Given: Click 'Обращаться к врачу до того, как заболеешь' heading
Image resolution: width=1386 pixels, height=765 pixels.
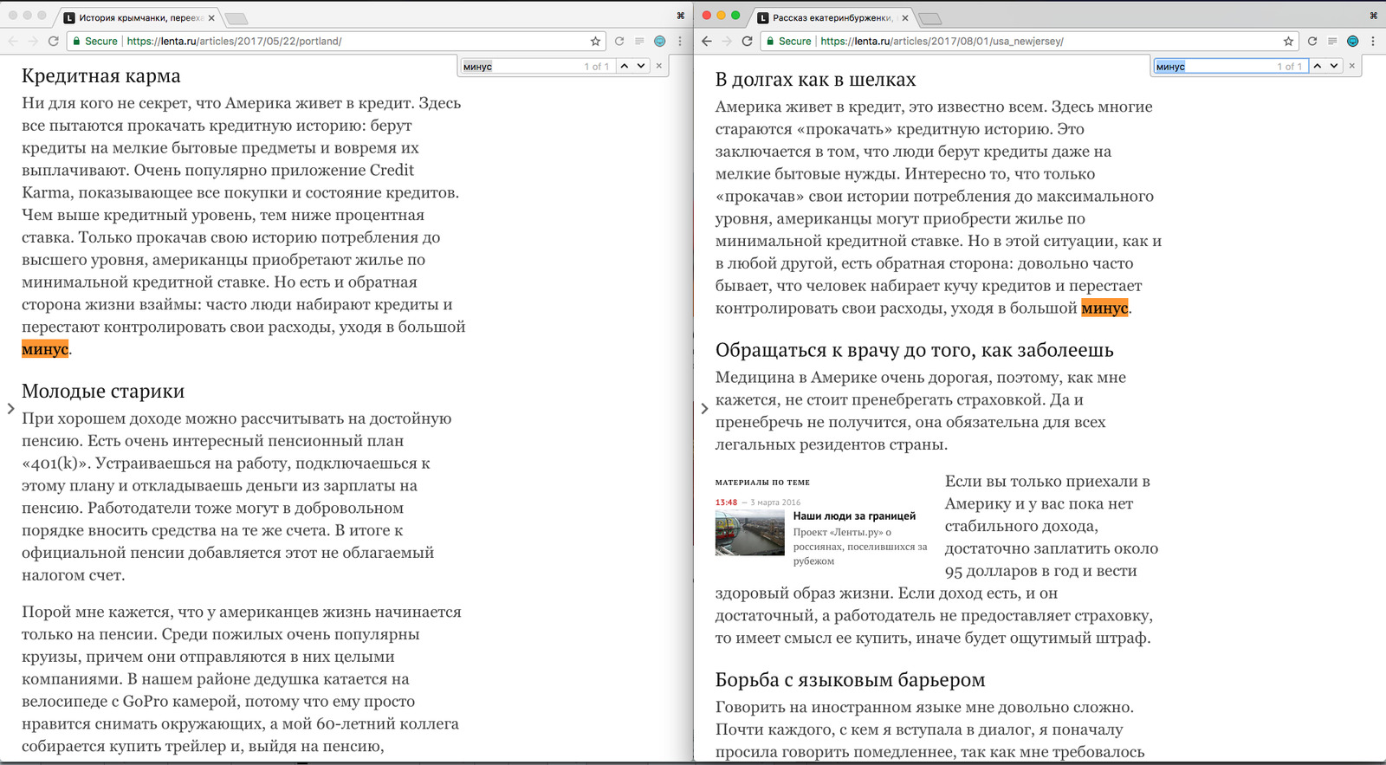Looking at the screenshot, I should click(915, 350).
